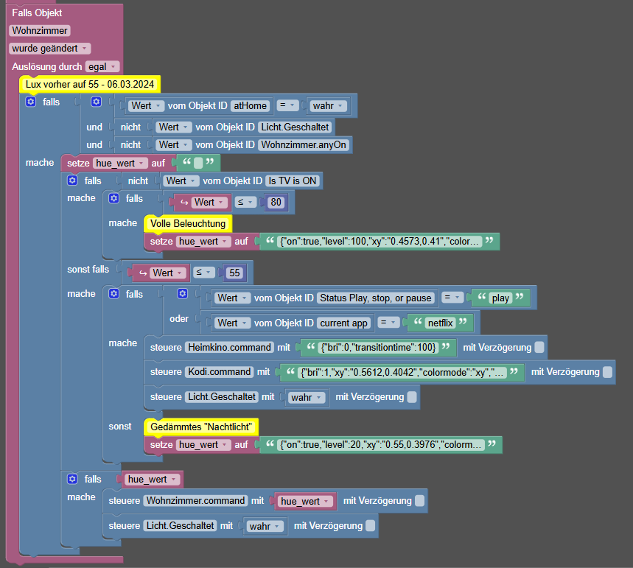Open wahr dropdown in last Licht.Geschaltet steuere

(x=265, y=527)
